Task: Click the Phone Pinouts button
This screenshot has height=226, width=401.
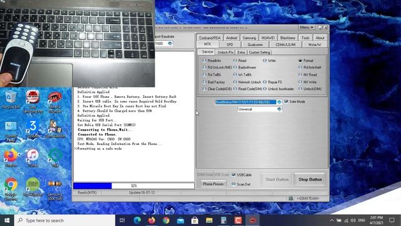Action: [x=213, y=184]
